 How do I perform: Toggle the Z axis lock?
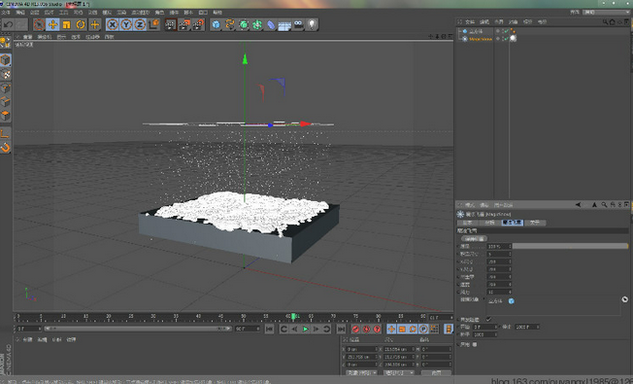pyautogui.click(x=140, y=24)
